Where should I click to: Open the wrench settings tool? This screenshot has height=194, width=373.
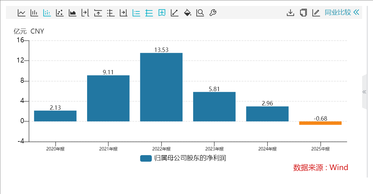pyautogui.click(x=213, y=13)
